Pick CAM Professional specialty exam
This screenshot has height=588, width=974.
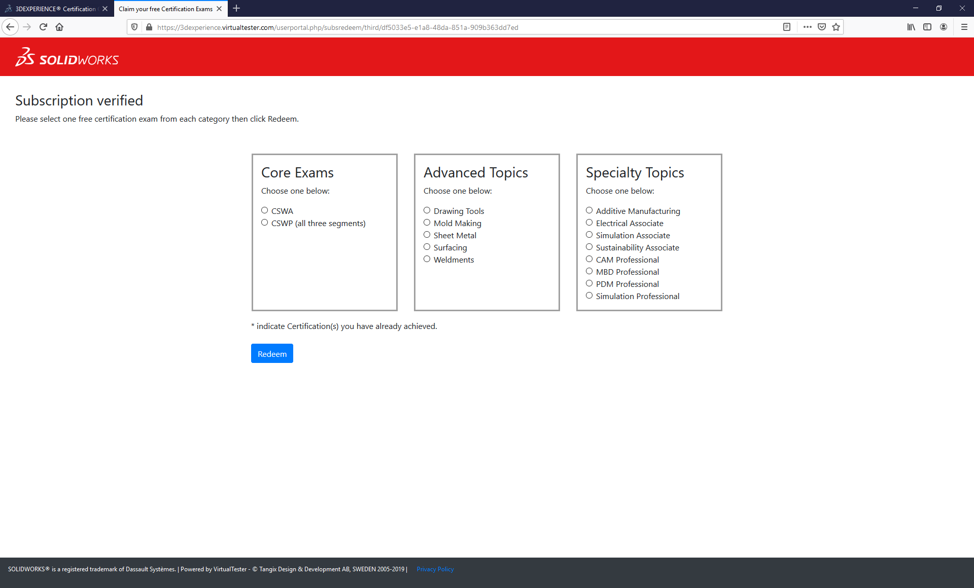click(x=589, y=259)
